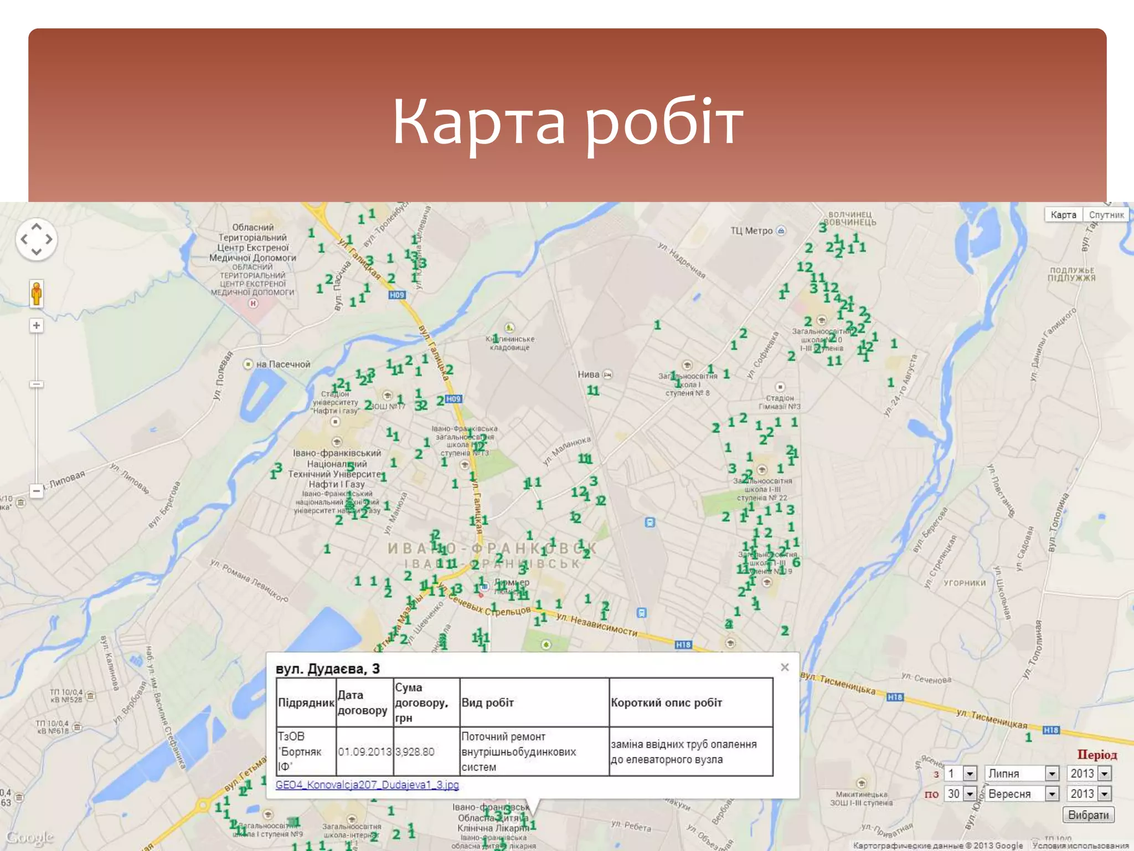Switch to the Спутник satellite view
The image size is (1134, 851).
pos(1106,215)
